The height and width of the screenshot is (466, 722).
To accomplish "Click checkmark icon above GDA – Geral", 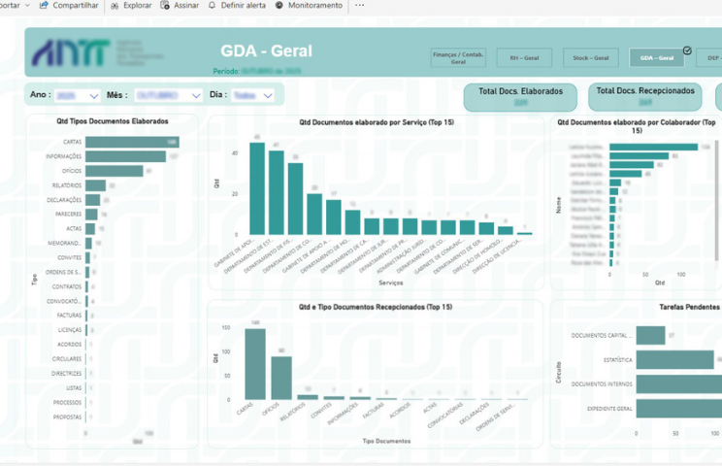I will [687, 50].
